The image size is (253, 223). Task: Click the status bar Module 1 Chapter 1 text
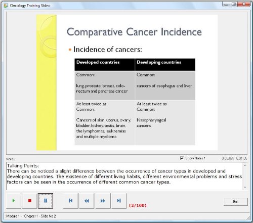point(31,216)
